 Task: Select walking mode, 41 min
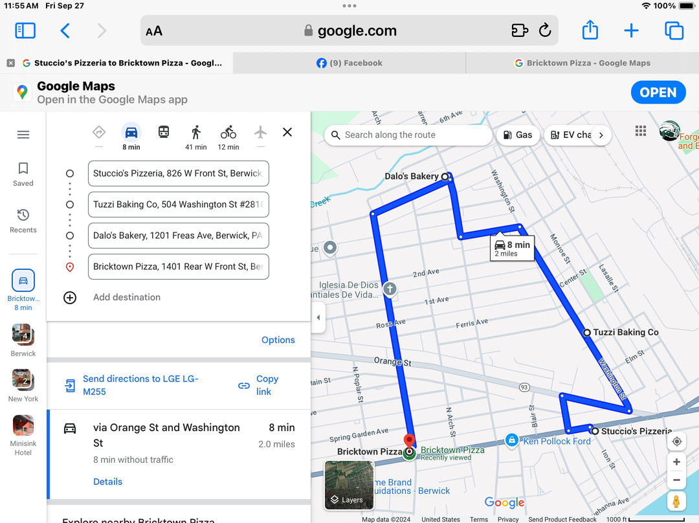(196, 137)
